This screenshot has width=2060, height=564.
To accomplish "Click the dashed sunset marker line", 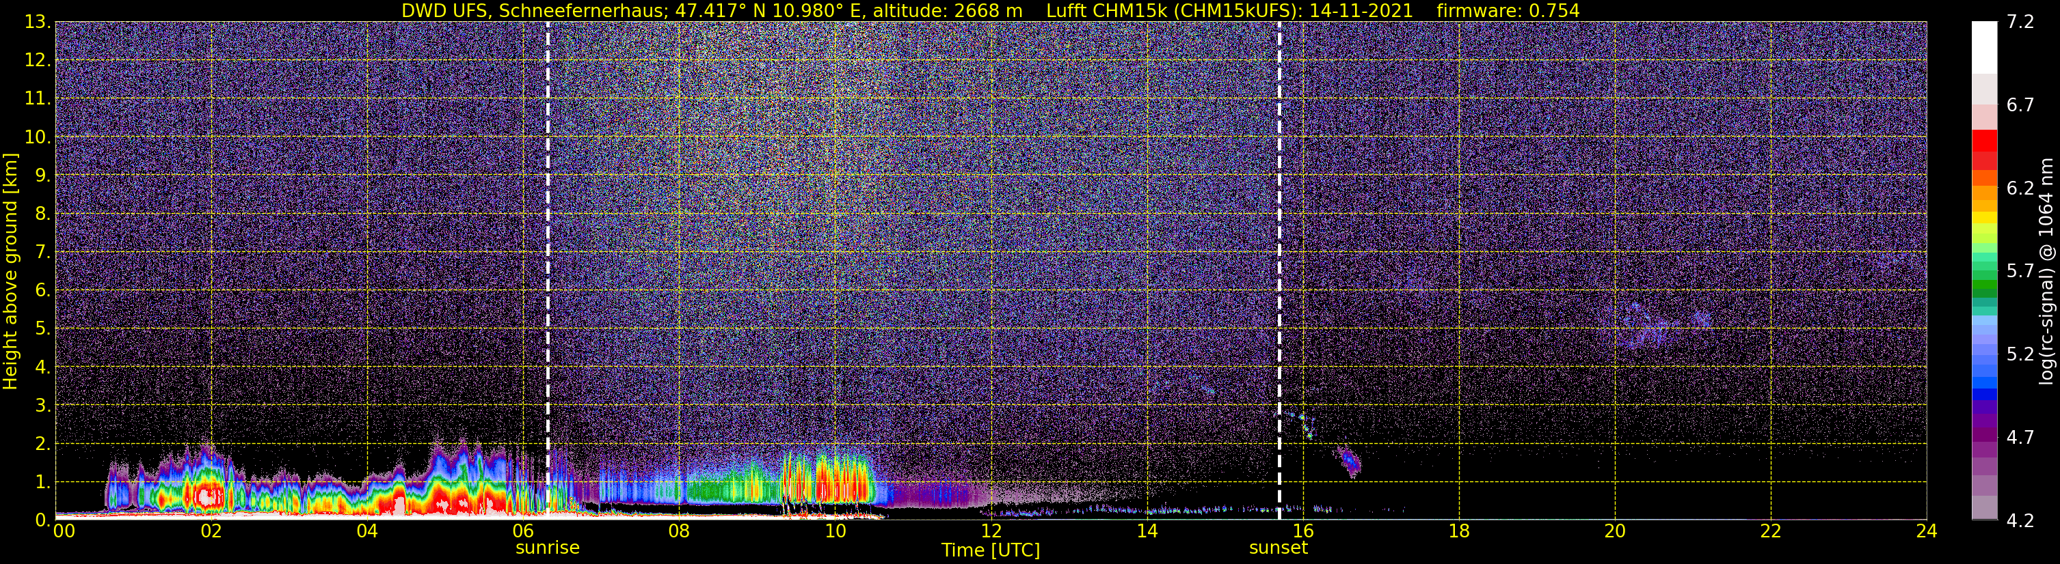I will [x=1279, y=270].
